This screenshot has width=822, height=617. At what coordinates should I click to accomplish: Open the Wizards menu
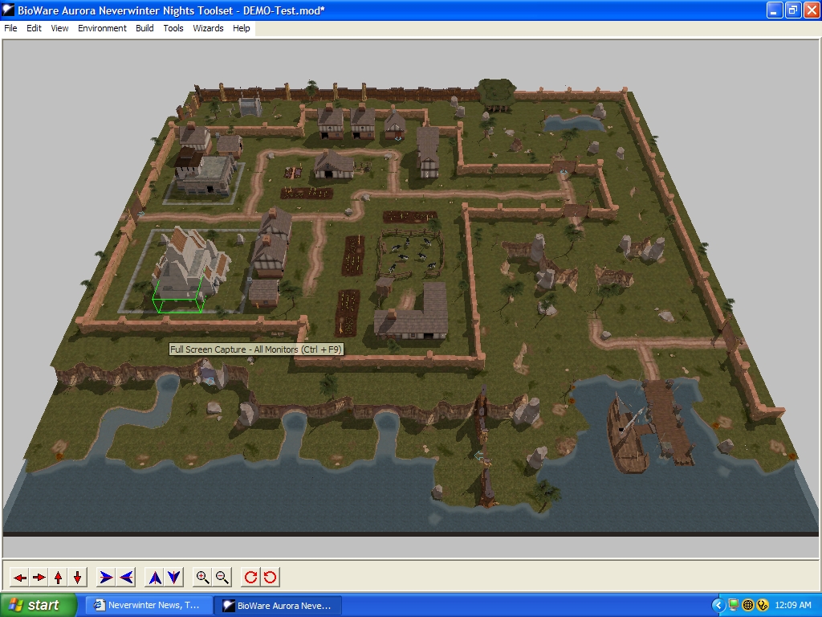coord(208,28)
